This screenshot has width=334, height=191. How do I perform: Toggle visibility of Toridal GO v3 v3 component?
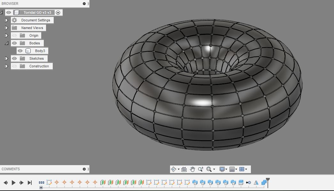[9, 12]
